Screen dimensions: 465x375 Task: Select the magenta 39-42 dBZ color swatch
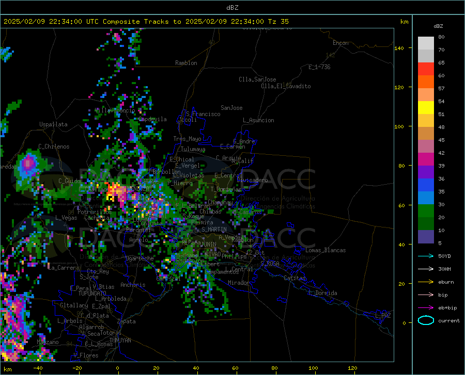click(x=426, y=159)
